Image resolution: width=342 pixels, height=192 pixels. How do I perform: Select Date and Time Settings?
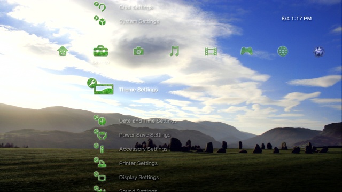pos(148,121)
